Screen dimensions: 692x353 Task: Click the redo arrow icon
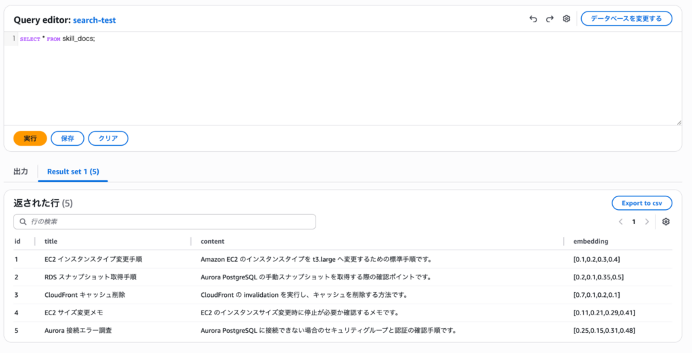(549, 19)
